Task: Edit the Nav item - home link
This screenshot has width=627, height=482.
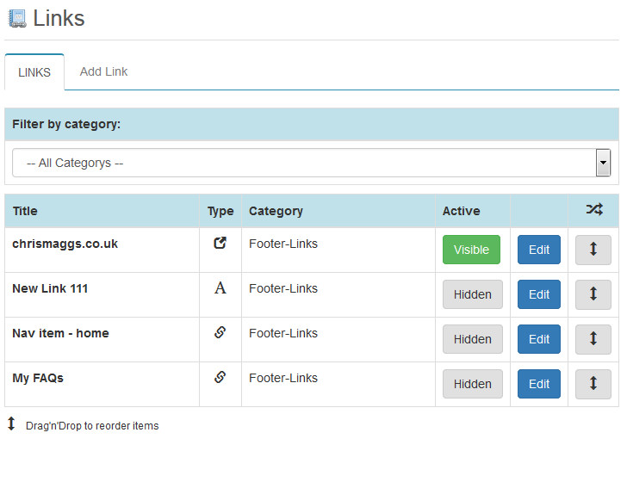Action: (x=539, y=339)
